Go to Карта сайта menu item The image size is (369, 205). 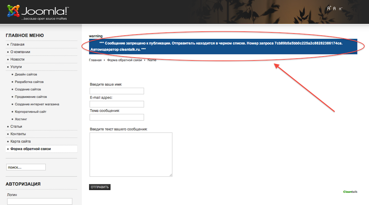(x=21, y=141)
